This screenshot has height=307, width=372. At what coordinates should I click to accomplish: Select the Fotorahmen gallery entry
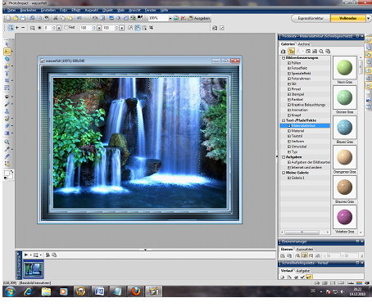(x=301, y=79)
